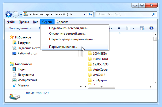Click the Недавние места icon
The width and height of the screenshot is (162, 107).
click(x=14, y=48)
